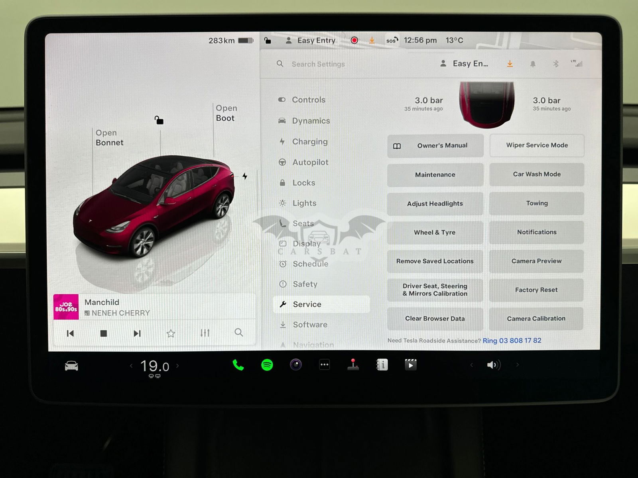Open the audio equalizer settings icon
Image resolution: width=638 pixels, height=478 pixels.
(x=205, y=333)
